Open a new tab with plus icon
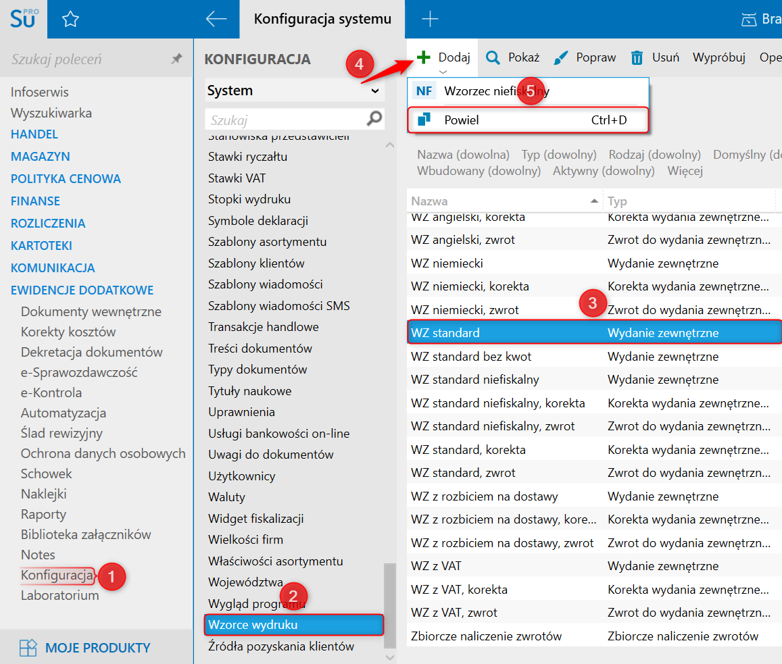 (x=430, y=20)
